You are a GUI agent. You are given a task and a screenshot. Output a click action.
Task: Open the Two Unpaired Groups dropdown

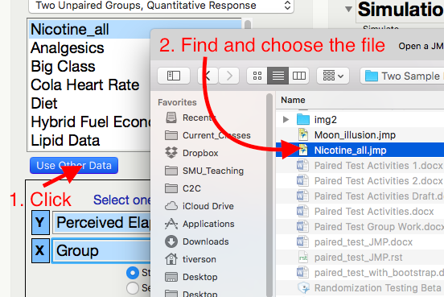point(161,6)
